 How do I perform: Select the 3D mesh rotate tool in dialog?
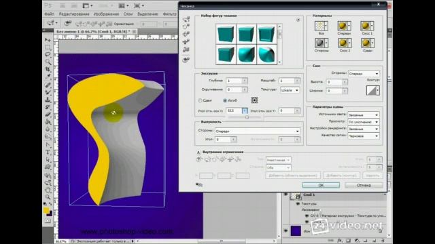click(186, 19)
